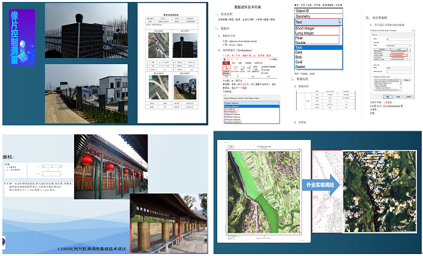This screenshot has height=256, width=423.
Task: Select Double in the data type list
Action: pyautogui.click(x=301, y=43)
